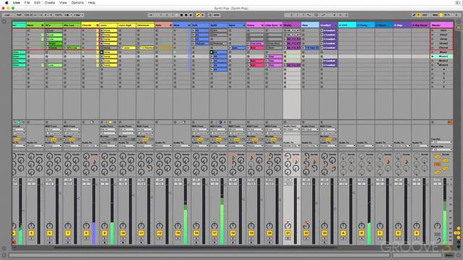The image size is (463, 260).
Task: Toggle detail view with the bottom-right circle icon
Action: [459, 255]
